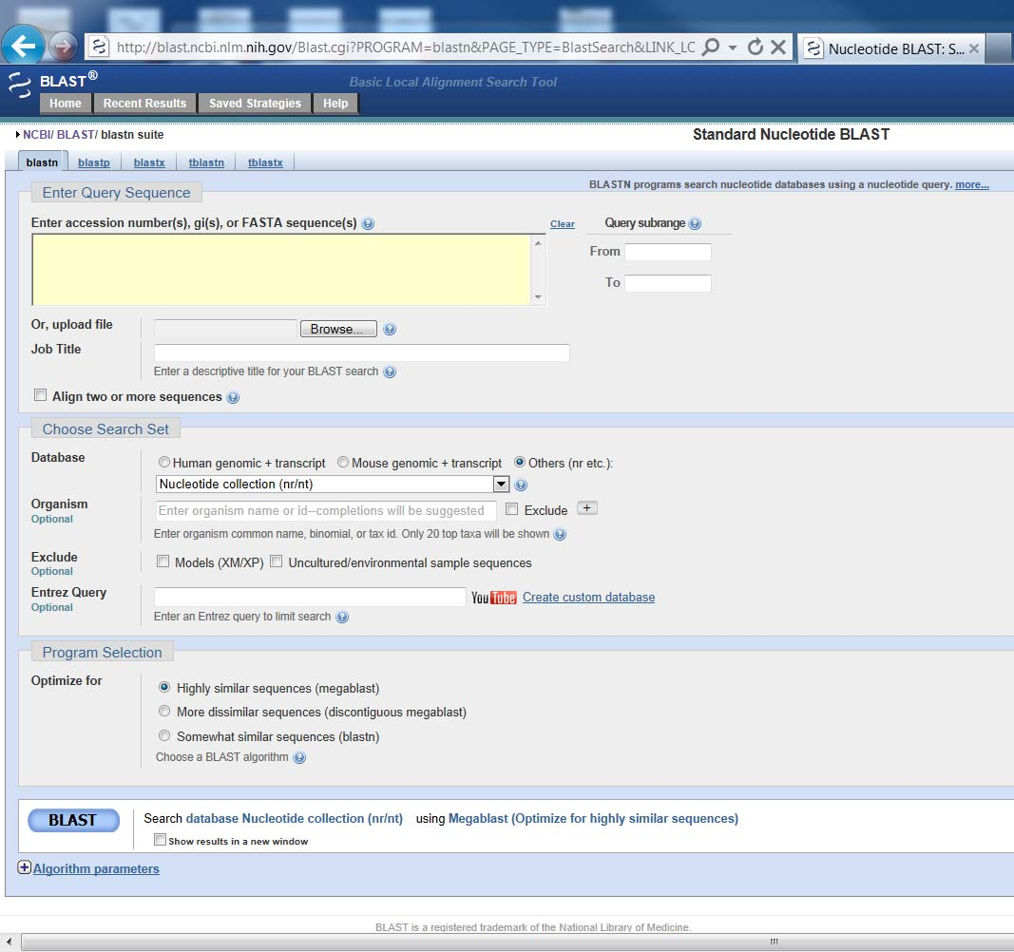Image resolution: width=1014 pixels, height=952 pixels.
Task: Click the browser forward arrow button
Action: coord(63,47)
